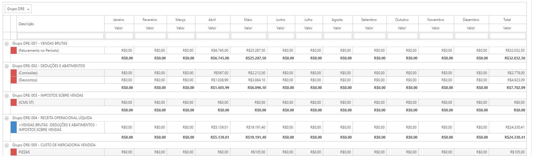Click the Abril column header
Viewport: 535px width, 156px height.
click(212, 20)
